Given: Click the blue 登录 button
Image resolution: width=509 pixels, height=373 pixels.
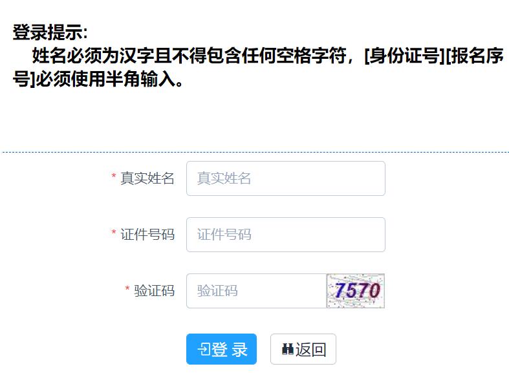Looking at the screenshot, I should click(x=221, y=349).
